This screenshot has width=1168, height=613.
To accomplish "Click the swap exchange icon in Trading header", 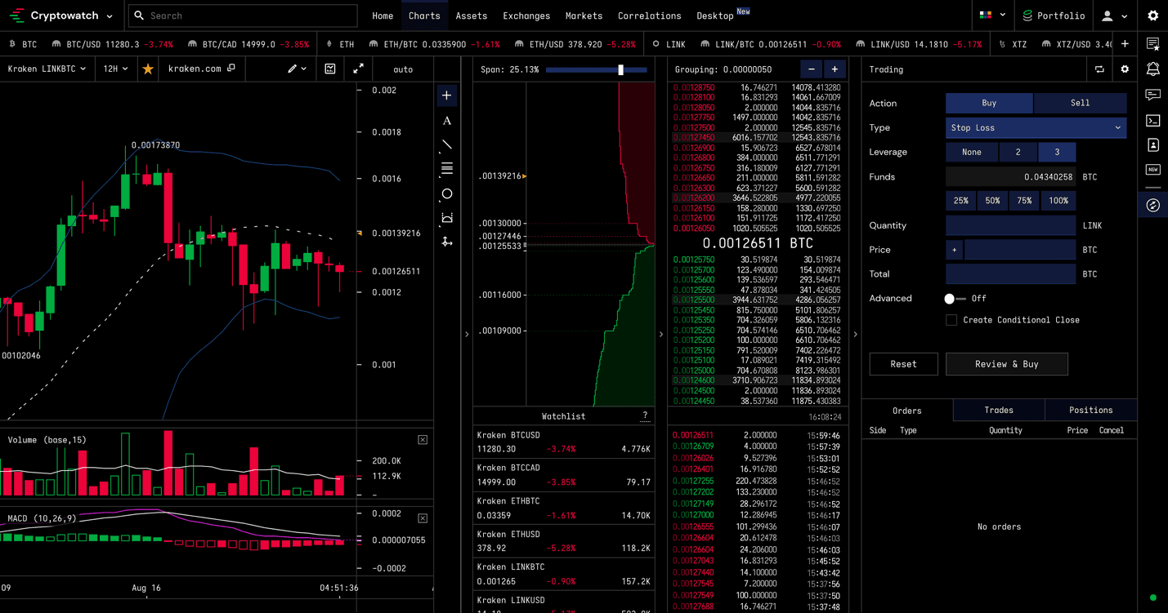I will click(x=1099, y=69).
